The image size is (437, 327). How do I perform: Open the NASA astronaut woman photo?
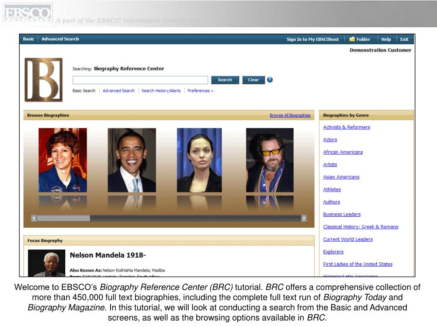(x=63, y=160)
